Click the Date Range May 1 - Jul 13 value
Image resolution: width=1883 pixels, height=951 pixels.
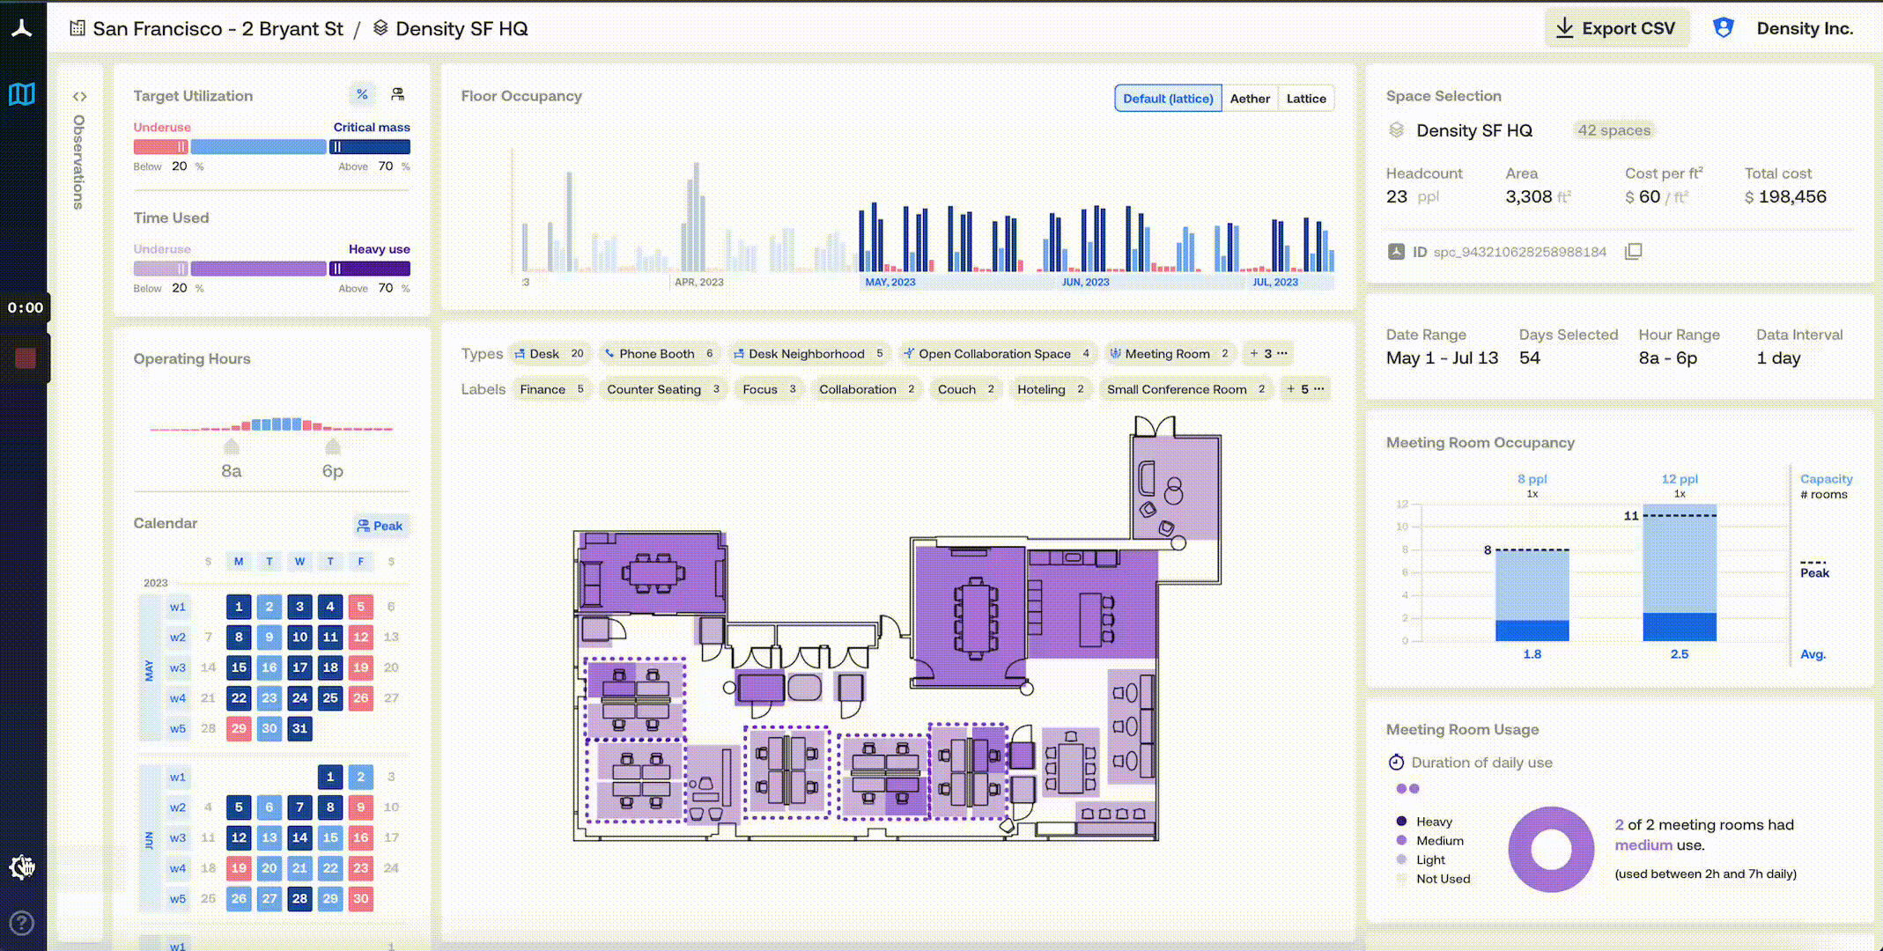tap(1442, 358)
